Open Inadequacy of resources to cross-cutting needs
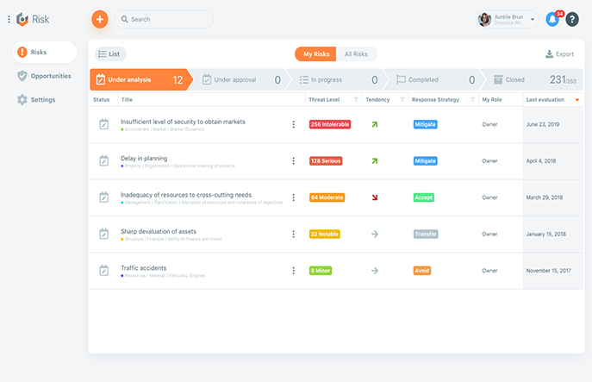 pyautogui.click(x=186, y=195)
